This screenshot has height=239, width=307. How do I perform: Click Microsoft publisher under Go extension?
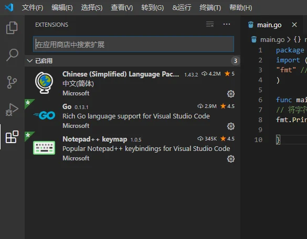click(x=76, y=126)
